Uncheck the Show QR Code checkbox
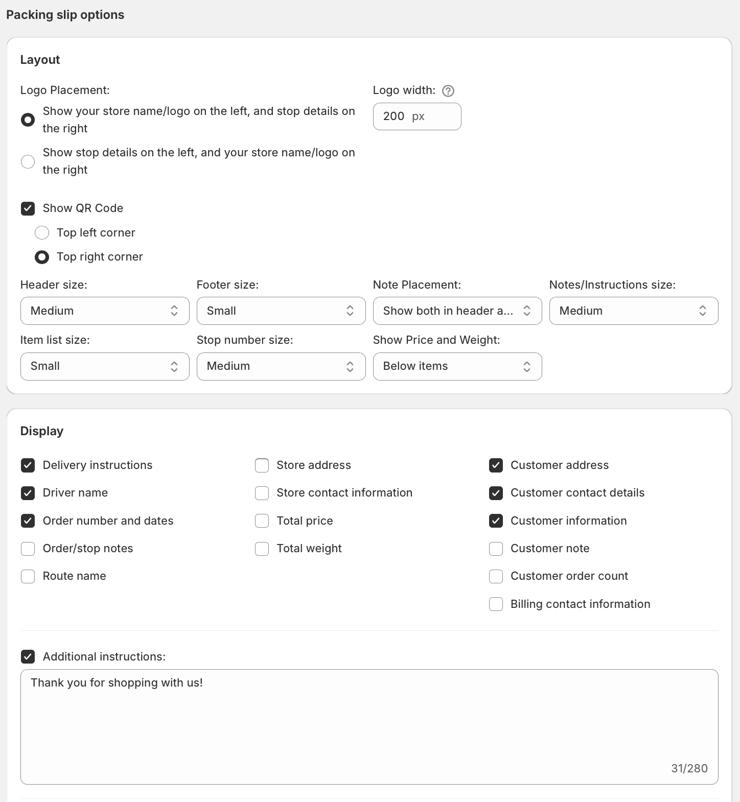 click(x=28, y=208)
